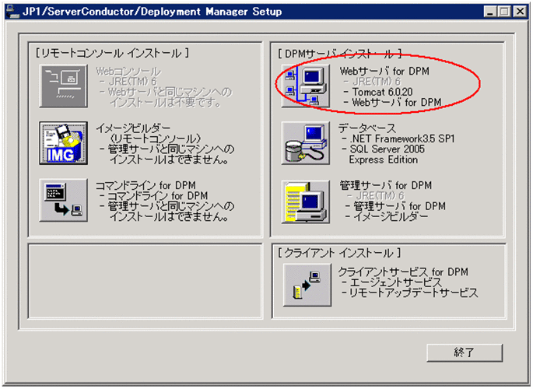Click 'Webサーバ for DPM' heading text

(x=384, y=71)
